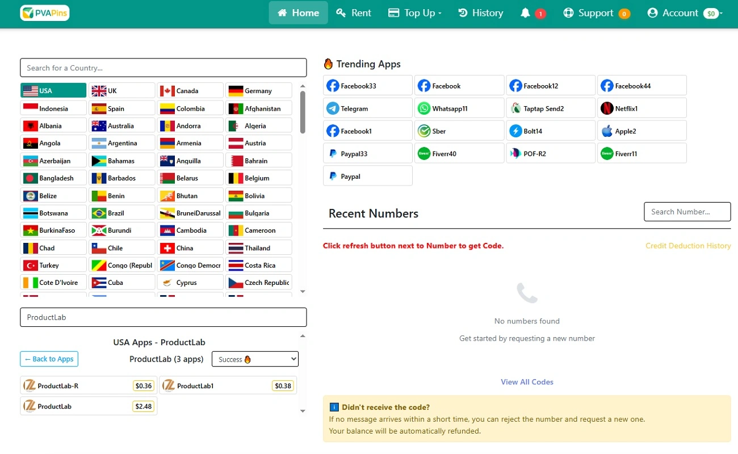Open the History page

tap(481, 13)
